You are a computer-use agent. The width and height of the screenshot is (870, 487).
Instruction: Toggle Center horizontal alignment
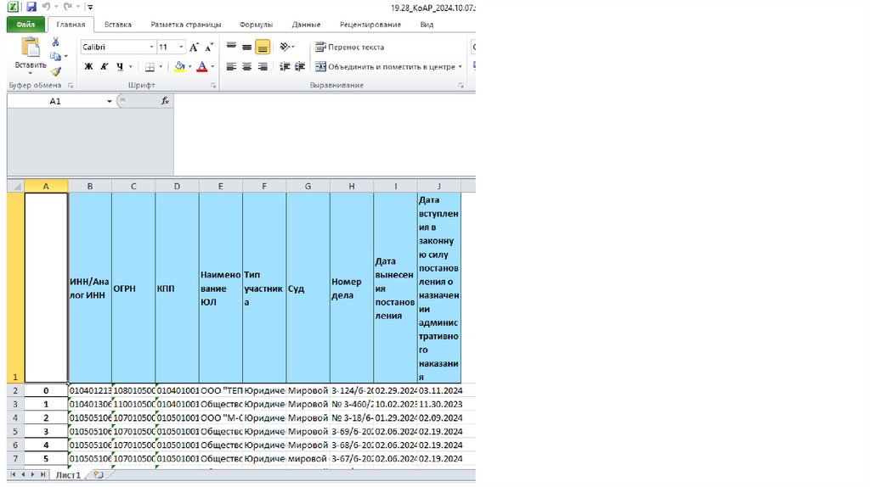coord(247,67)
